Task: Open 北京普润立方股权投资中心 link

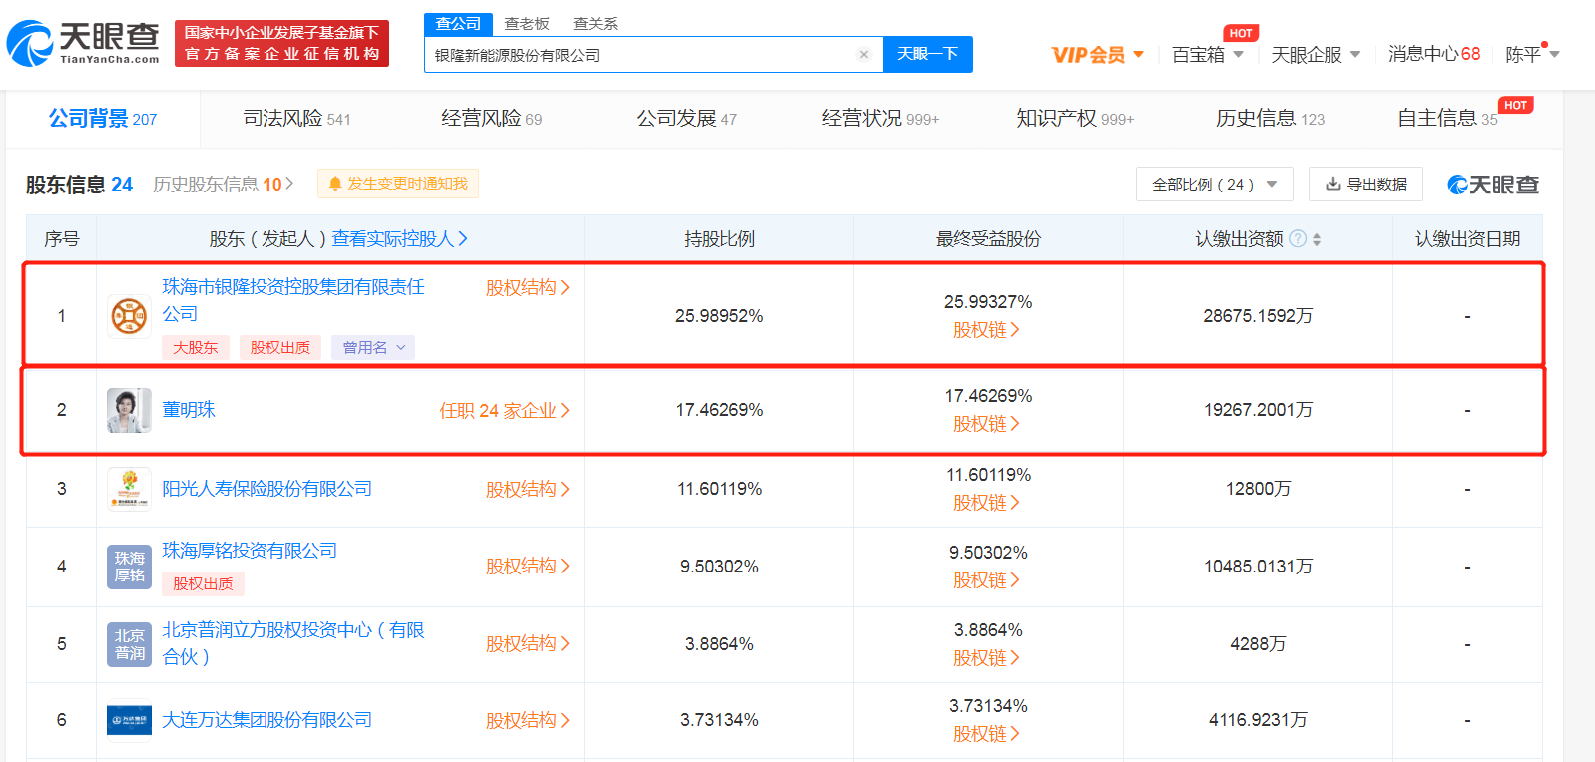Action: pyautogui.click(x=293, y=643)
